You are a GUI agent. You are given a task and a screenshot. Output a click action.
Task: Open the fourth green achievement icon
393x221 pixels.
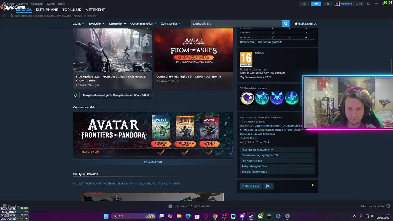click(292, 98)
